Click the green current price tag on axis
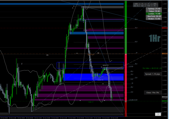Viewport: 169px width, 119px height. point(165,101)
